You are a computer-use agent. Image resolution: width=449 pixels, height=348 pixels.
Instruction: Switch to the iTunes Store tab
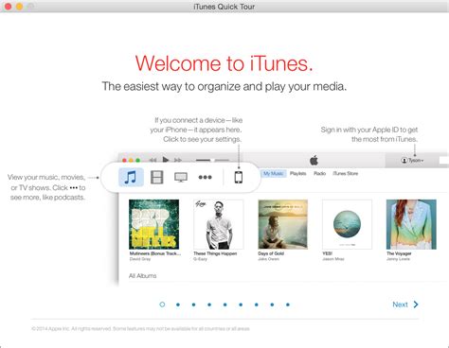tap(346, 173)
